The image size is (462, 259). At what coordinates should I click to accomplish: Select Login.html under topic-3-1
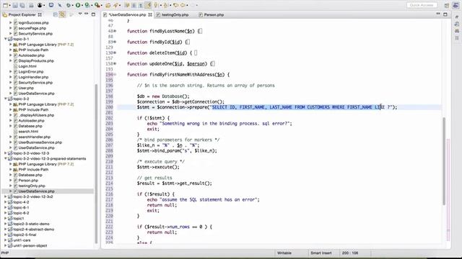point(27,66)
